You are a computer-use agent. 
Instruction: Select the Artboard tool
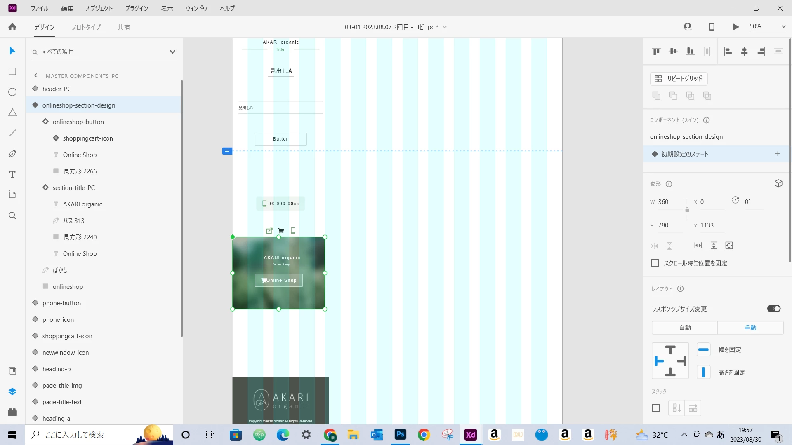[x=12, y=195]
